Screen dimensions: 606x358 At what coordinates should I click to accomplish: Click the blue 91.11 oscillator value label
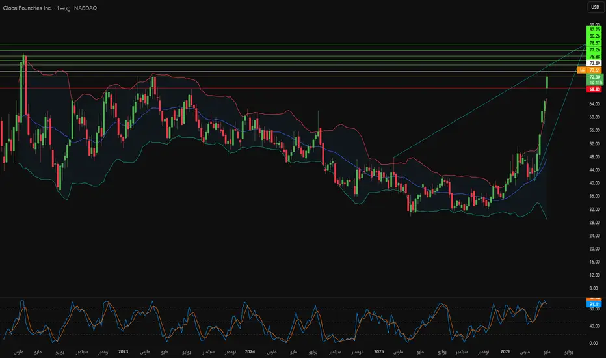594,305
